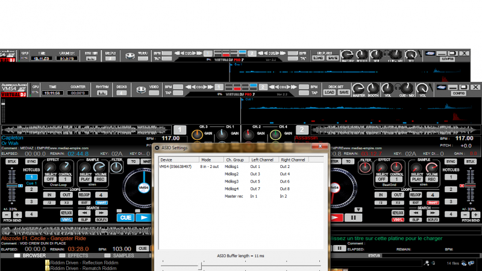Click the left deck blue CUE button
Image resolution: width=482 pixels, height=271 pixels.
125,217
